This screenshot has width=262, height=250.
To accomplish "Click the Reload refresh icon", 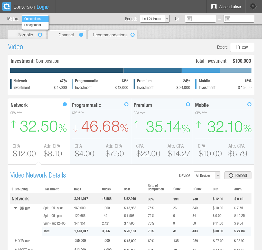I will point(231,175).
